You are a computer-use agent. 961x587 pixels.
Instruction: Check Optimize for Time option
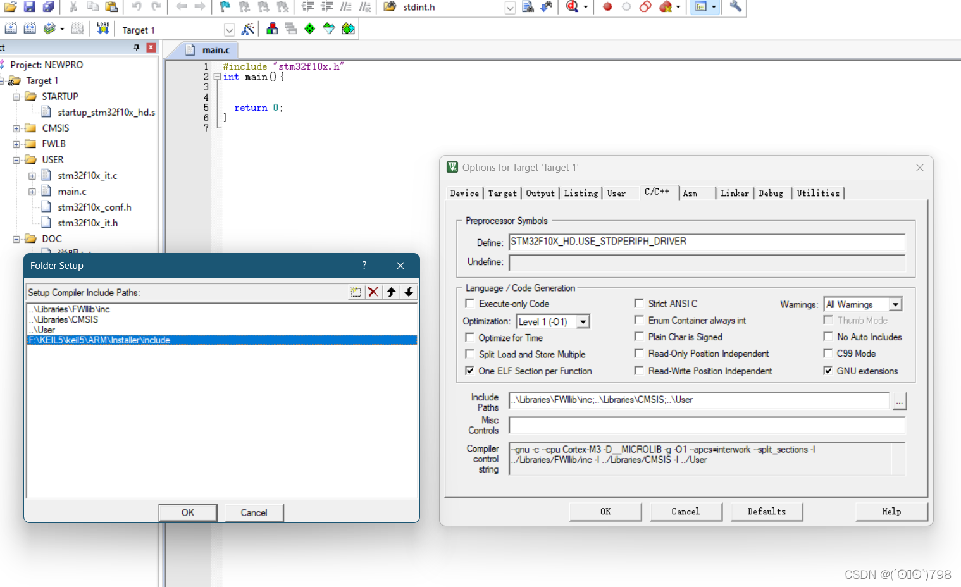point(469,338)
